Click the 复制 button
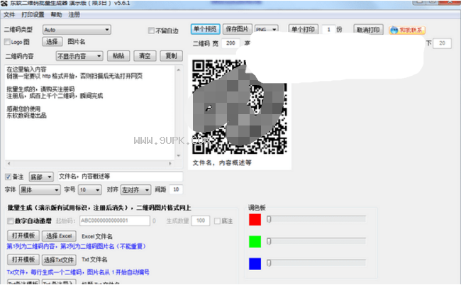The width and height of the screenshot is (461, 285). [172, 55]
